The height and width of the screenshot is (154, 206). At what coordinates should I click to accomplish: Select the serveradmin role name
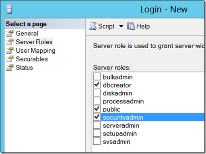coord(121,125)
